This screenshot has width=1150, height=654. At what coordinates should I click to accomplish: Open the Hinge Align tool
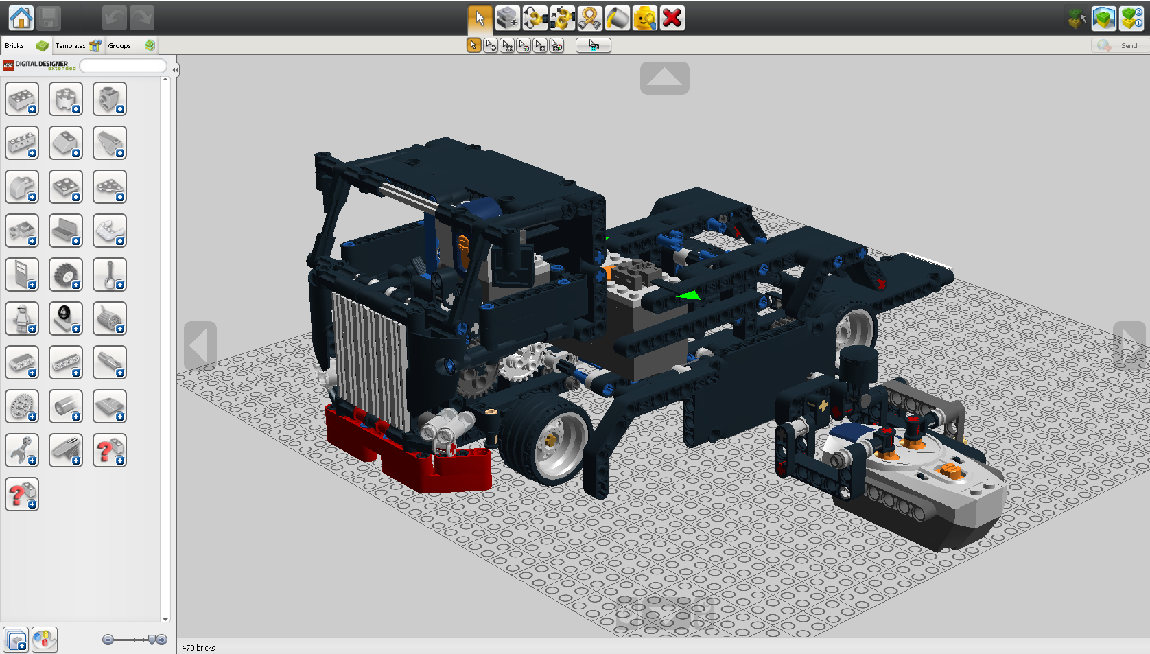[563, 19]
